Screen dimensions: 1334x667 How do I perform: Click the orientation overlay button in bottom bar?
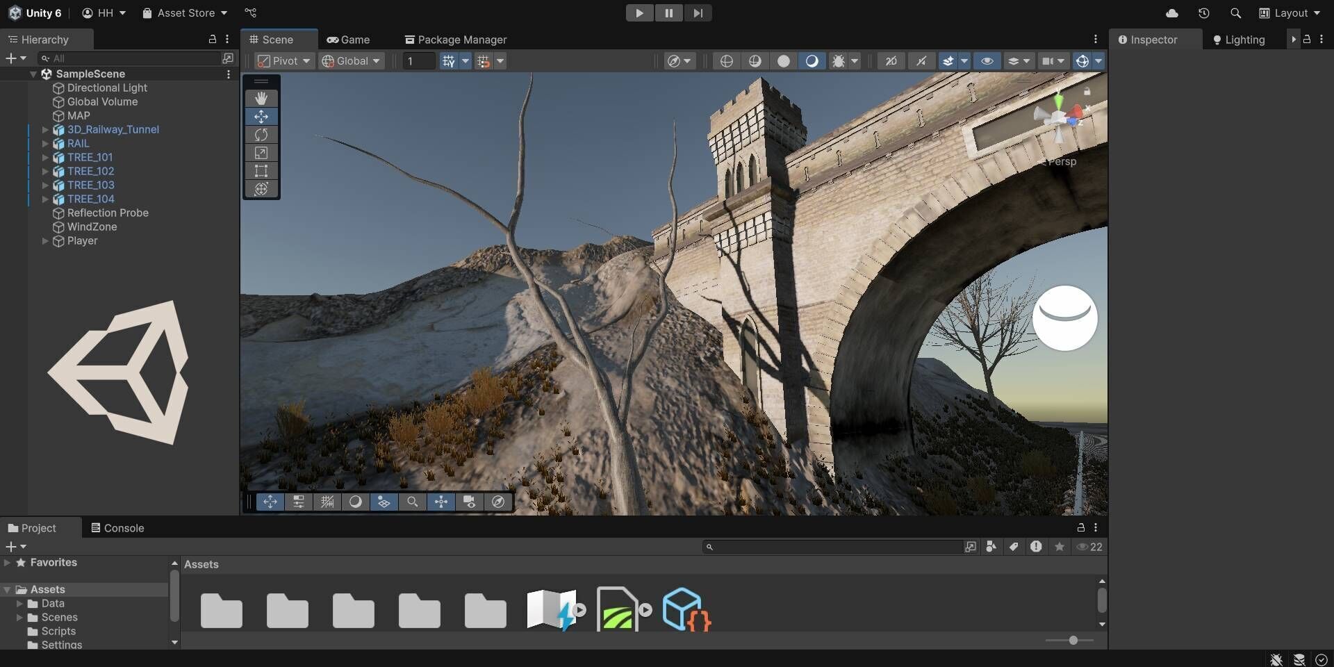441,502
